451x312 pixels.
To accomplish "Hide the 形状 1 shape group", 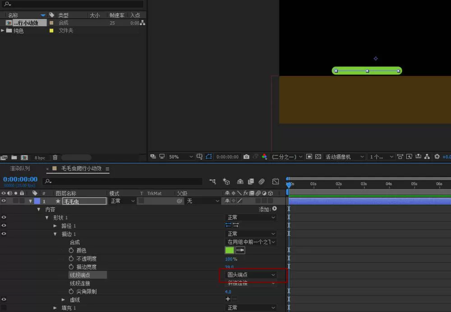I will (x=4, y=217).
